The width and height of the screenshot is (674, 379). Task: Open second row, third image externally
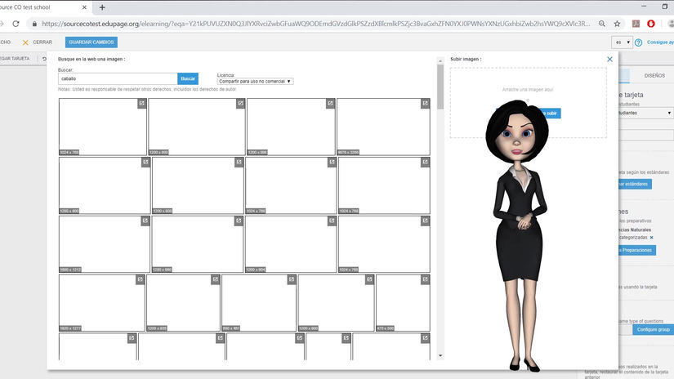click(332, 162)
